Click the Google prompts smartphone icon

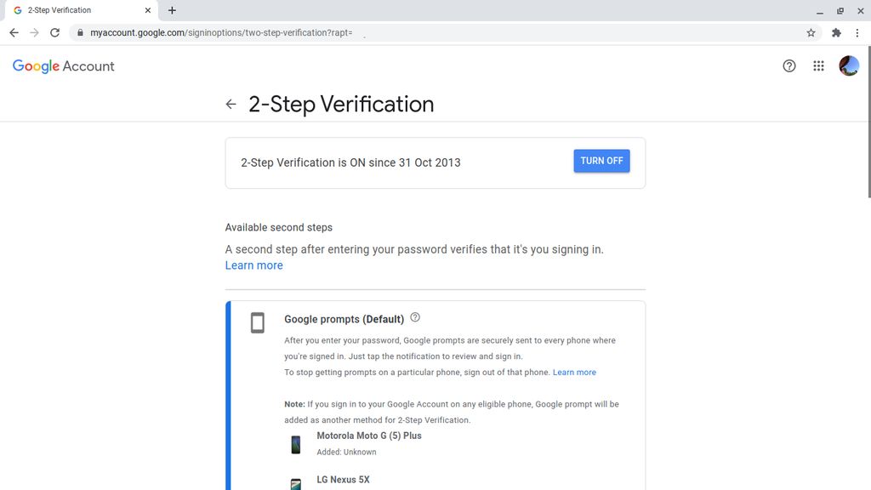[x=258, y=323]
